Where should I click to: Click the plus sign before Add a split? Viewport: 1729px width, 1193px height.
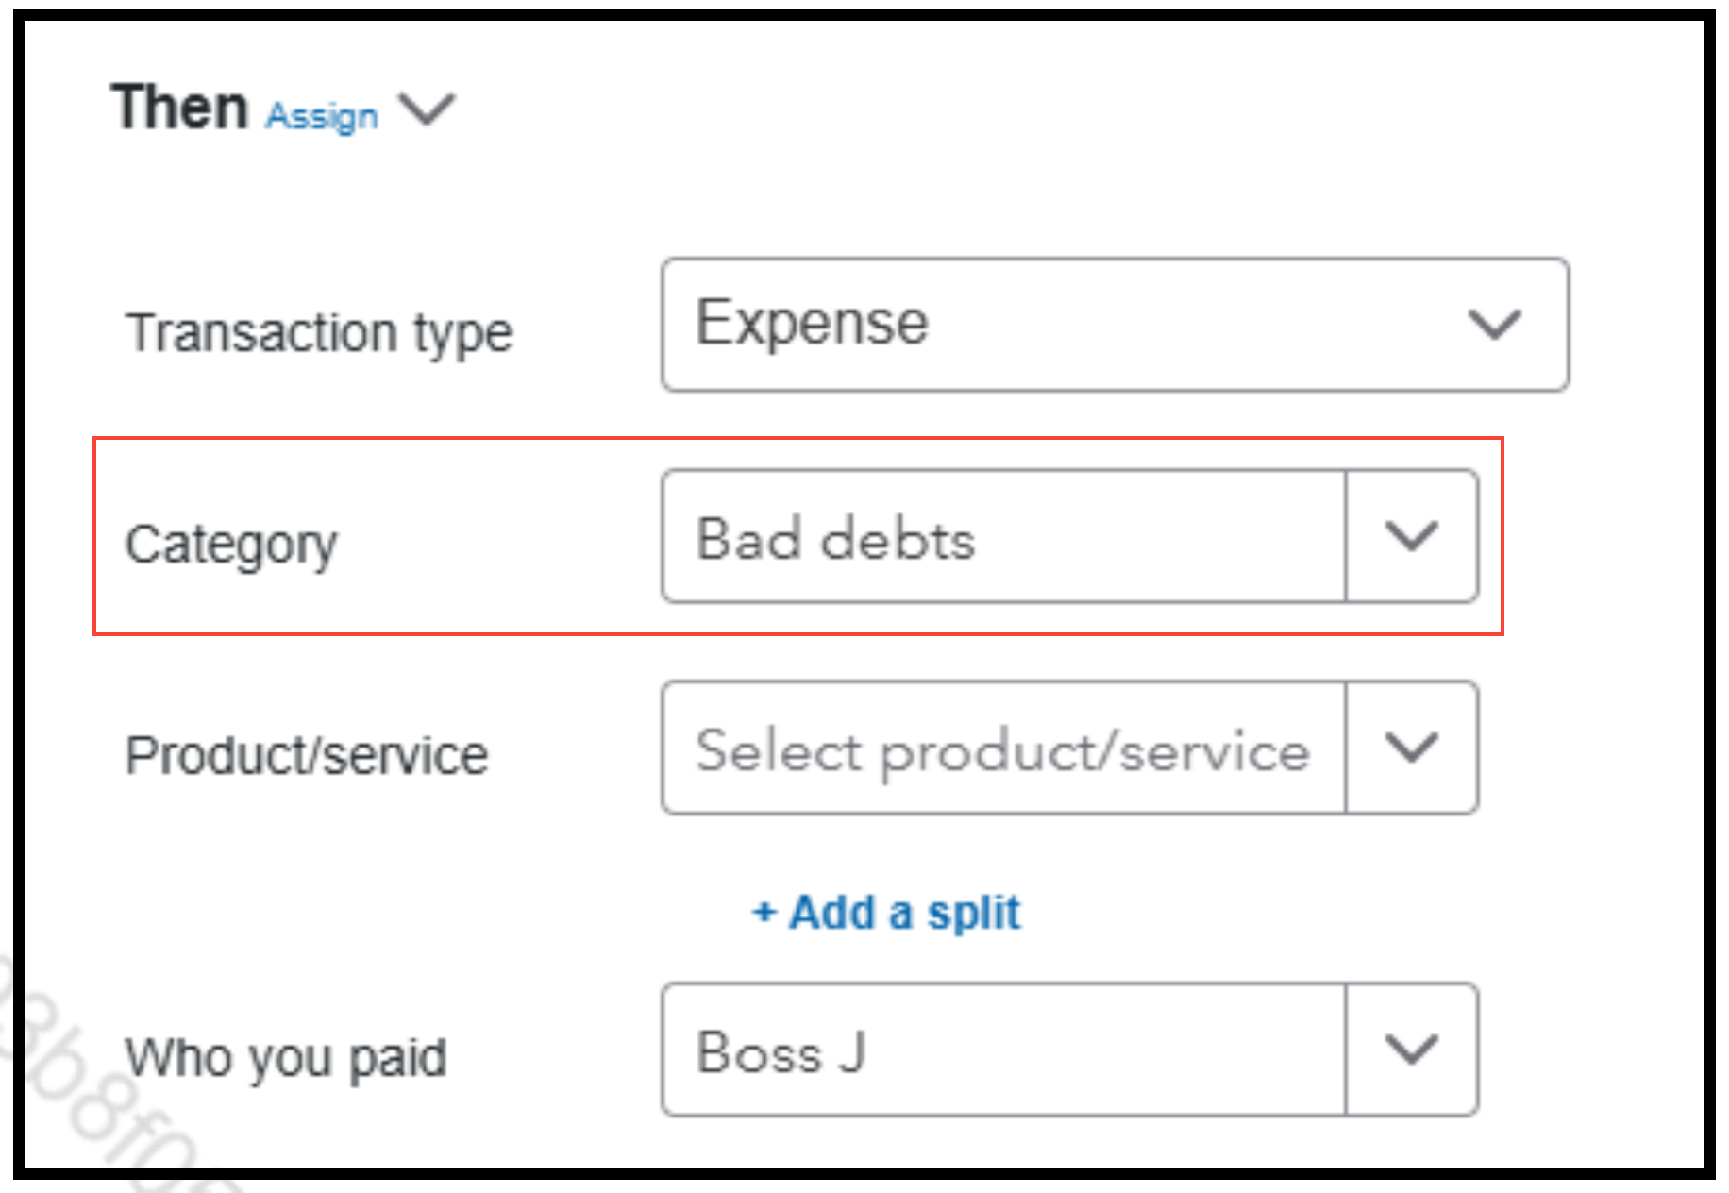764,913
